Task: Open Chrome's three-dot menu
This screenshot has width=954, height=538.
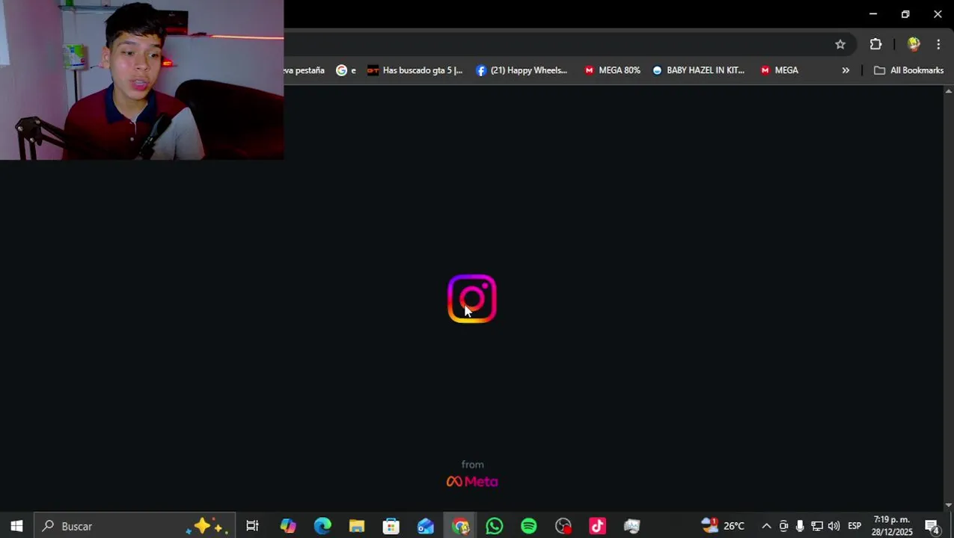Action: (938, 44)
